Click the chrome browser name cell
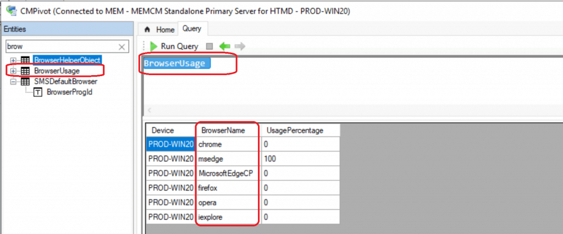Screen dimensions: 563x234 229,144
